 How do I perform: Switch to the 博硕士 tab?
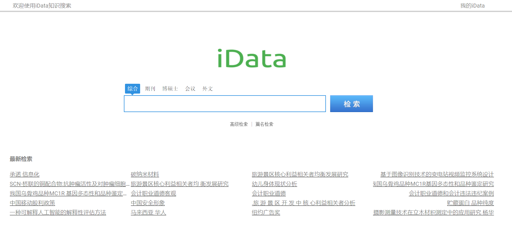pos(170,89)
